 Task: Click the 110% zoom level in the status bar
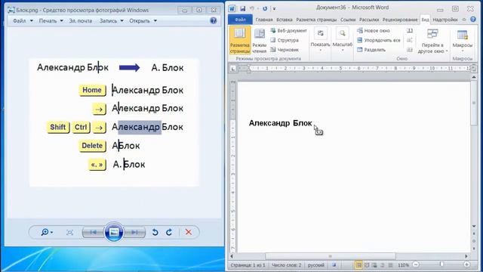pos(403,265)
